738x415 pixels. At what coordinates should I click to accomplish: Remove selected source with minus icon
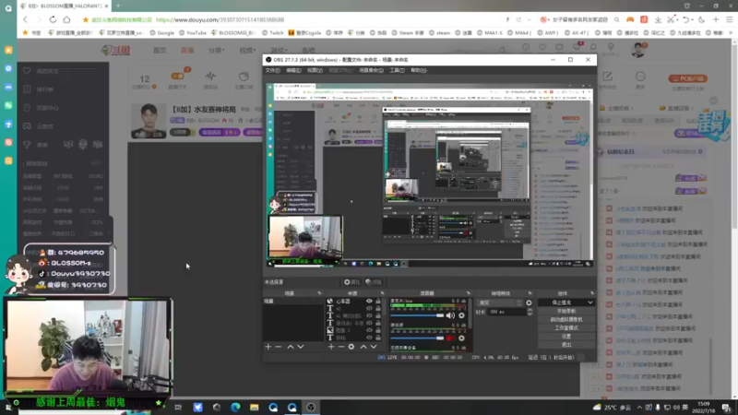coord(341,347)
